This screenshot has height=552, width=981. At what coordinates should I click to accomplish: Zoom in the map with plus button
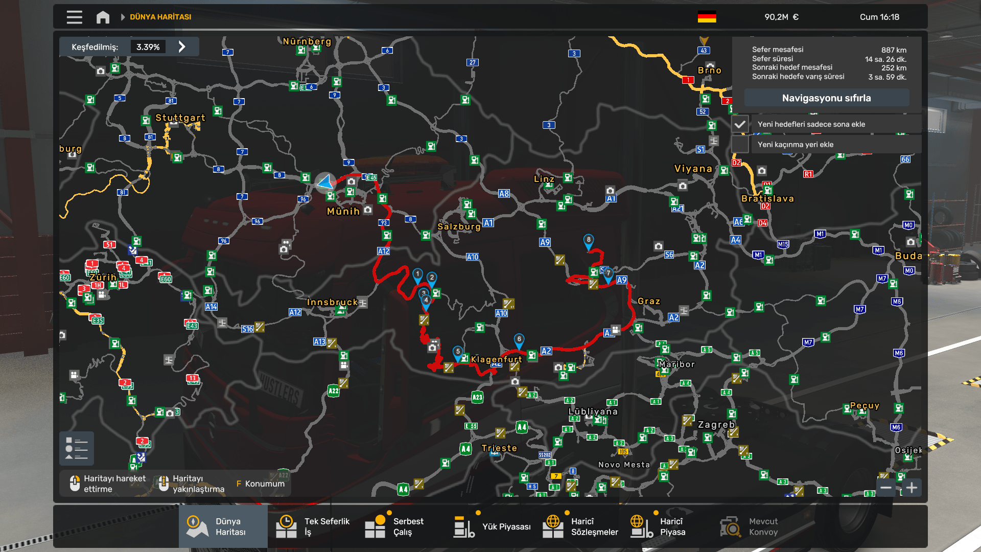coord(912,488)
